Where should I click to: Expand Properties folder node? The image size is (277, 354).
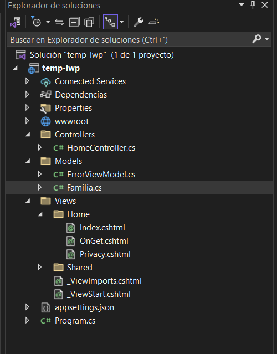(27, 107)
